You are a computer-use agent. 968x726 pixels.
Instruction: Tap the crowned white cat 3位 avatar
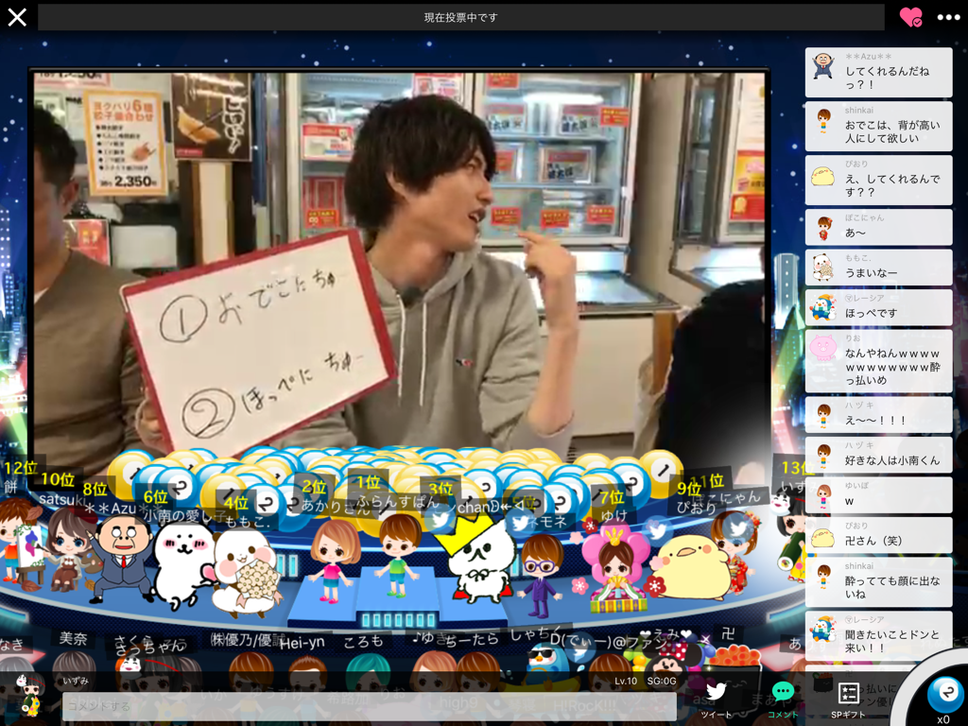pos(478,557)
